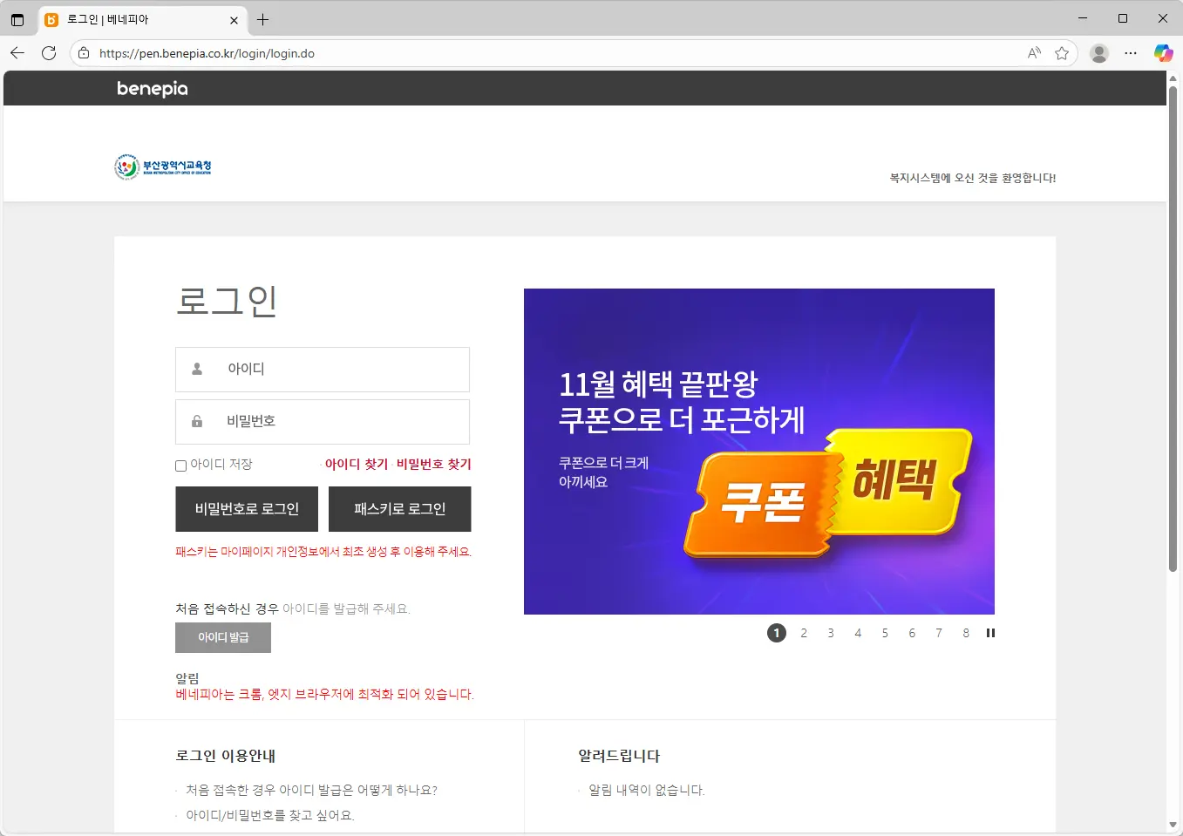Open Copilot from the browser toolbar
Image resolution: width=1183 pixels, height=836 pixels.
pos(1164,52)
